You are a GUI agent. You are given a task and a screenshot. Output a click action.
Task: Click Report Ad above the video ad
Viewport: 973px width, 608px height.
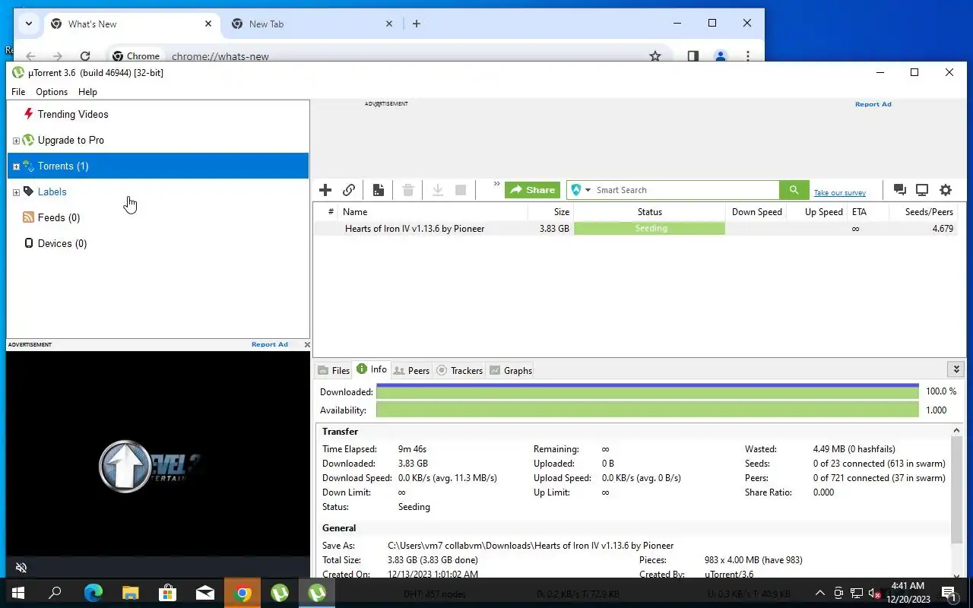click(270, 344)
